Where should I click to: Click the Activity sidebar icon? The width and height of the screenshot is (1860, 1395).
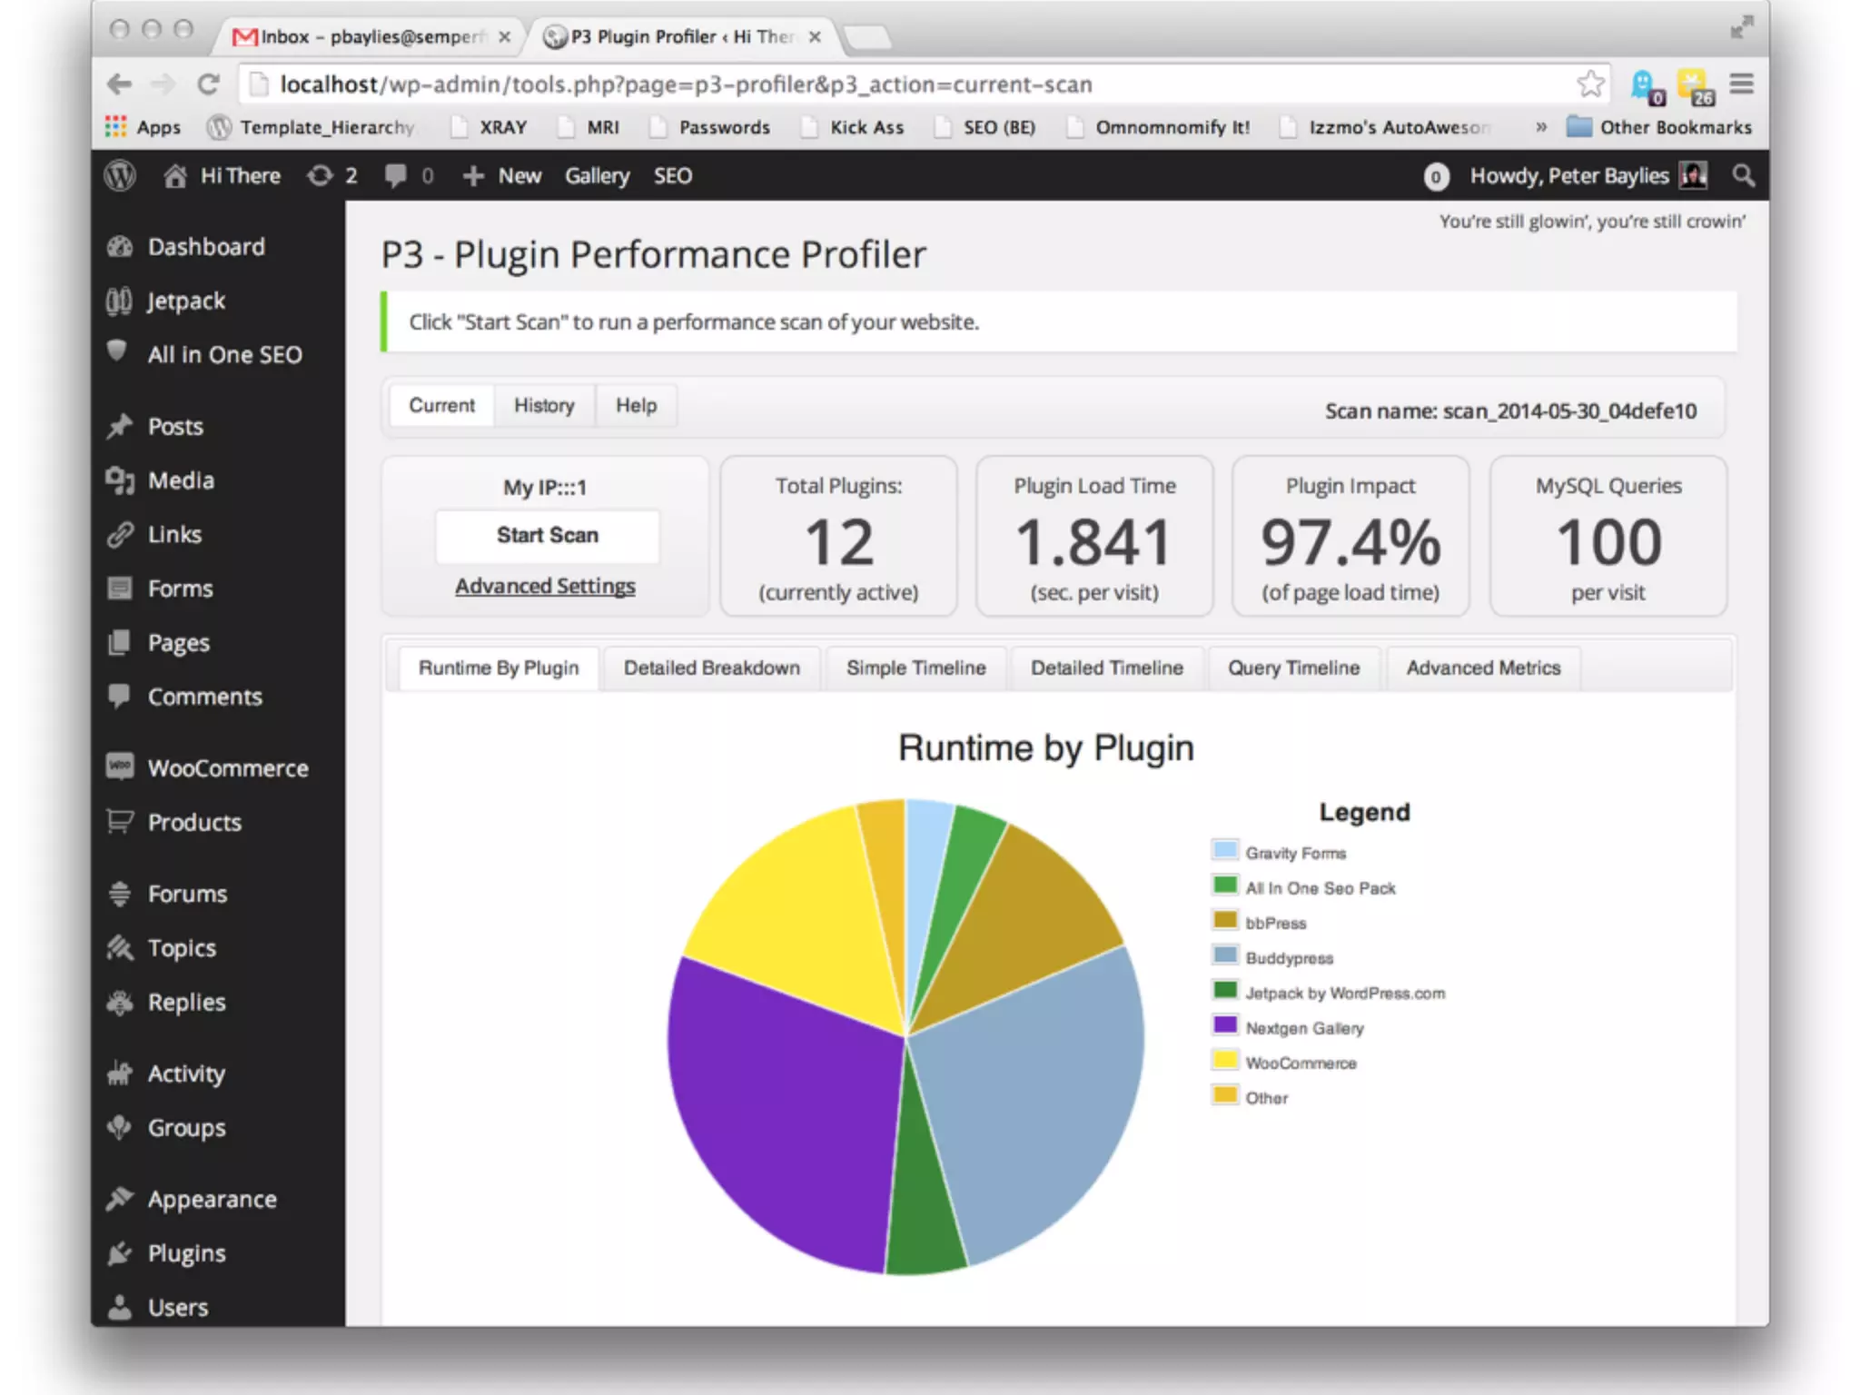(120, 1073)
